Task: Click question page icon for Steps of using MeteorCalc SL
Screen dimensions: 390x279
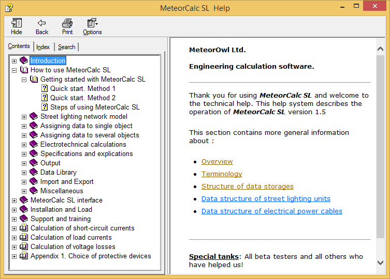Action: (45, 107)
